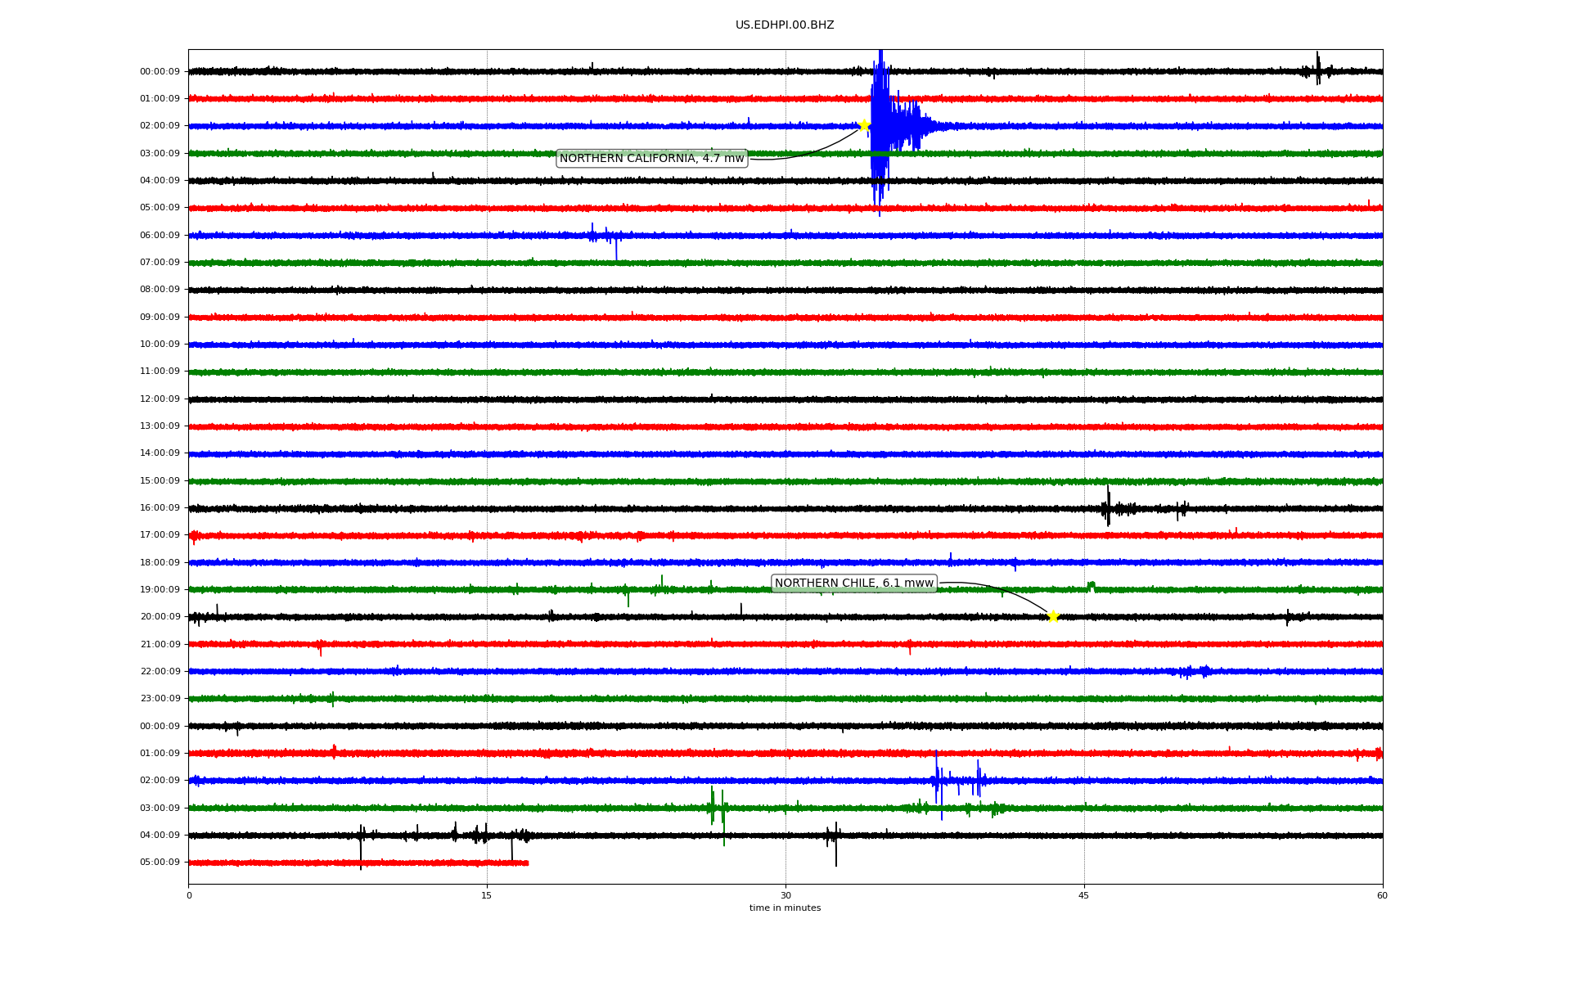Click the x-axis tick label 45
Image resolution: width=1571 pixels, height=982 pixels.
1084,895
